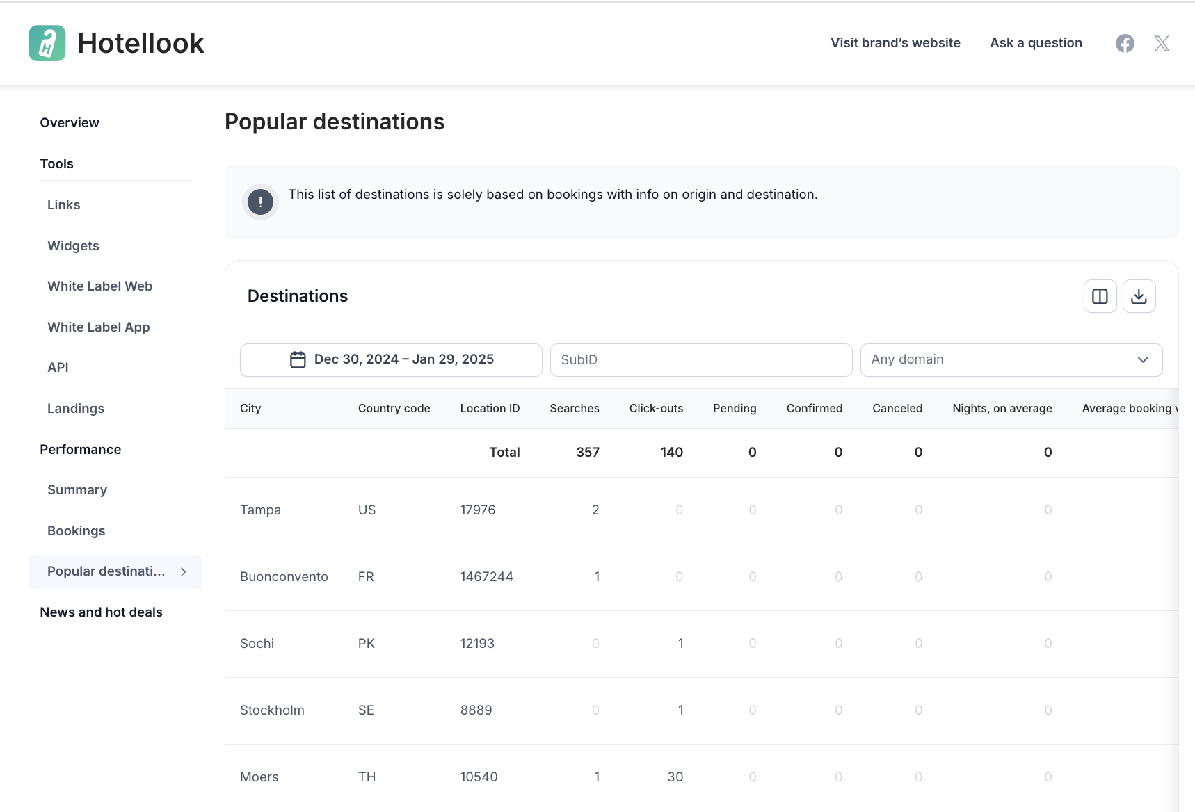This screenshot has width=1195, height=812.
Task: Click Location ID 17976
Action: [x=478, y=510]
